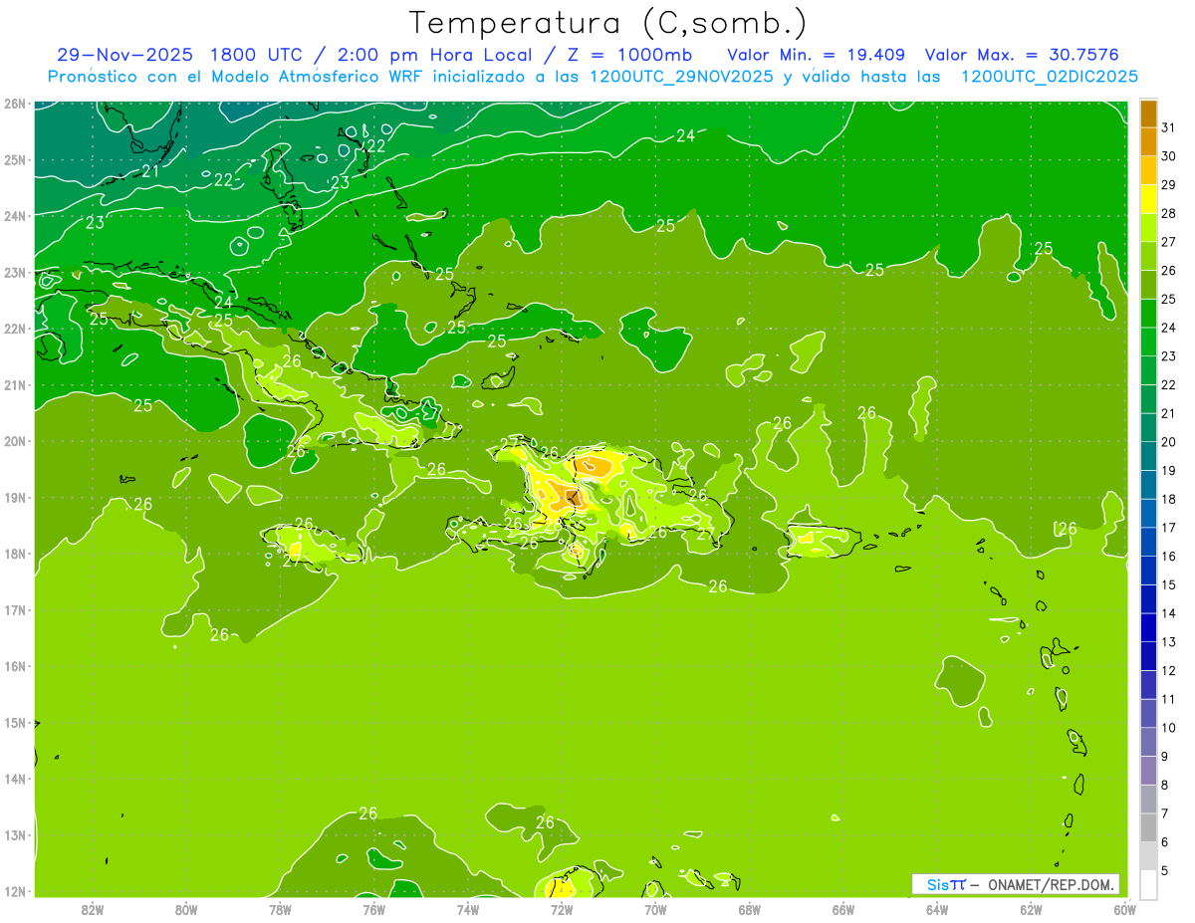Click the legend value "18"
1195x923 pixels.
1168,499
